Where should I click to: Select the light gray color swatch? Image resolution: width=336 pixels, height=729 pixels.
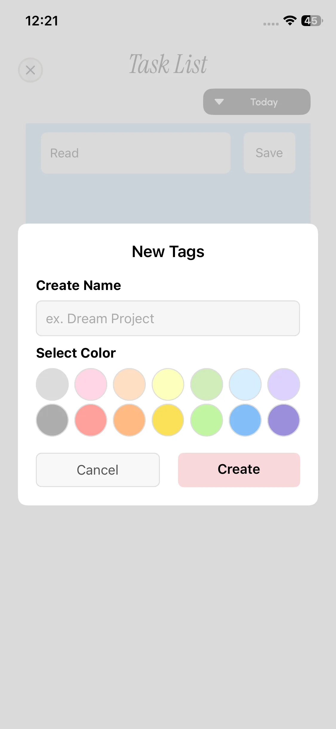pyautogui.click(x=52, y=384)
